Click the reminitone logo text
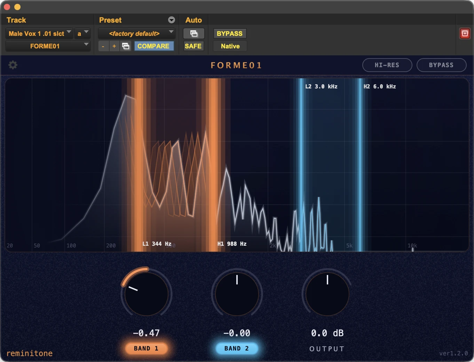 pos(30,353)
